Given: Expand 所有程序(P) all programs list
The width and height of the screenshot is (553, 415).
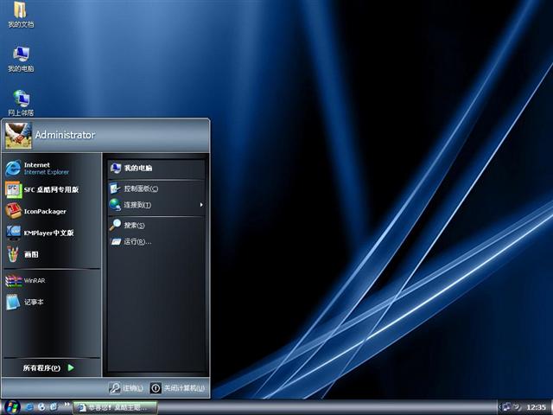Looking at the screenshot, I should (49, 367).
